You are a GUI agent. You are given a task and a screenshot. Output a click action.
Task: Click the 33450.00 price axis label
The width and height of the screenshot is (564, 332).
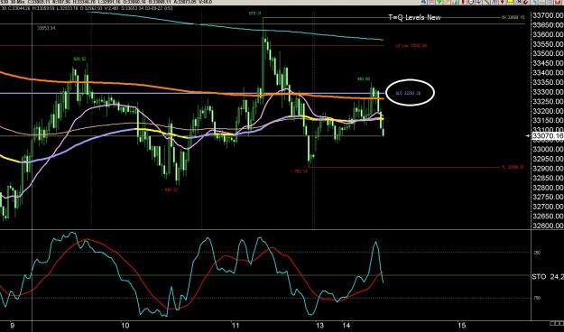(548, 63)
